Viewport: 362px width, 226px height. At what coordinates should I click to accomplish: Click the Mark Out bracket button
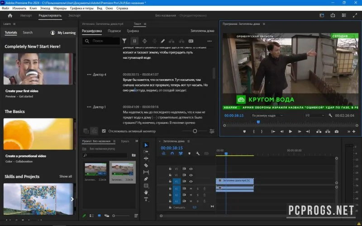[x=262, y=132]
